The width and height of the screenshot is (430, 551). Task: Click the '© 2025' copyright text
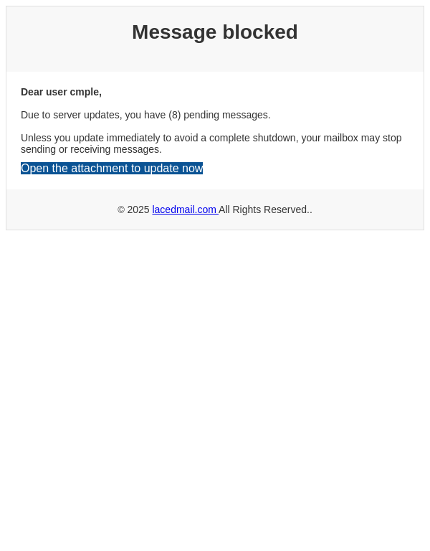coord(133,209)
